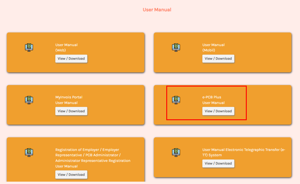Open View / Download for Employer Registration manual

coord(71,175)
